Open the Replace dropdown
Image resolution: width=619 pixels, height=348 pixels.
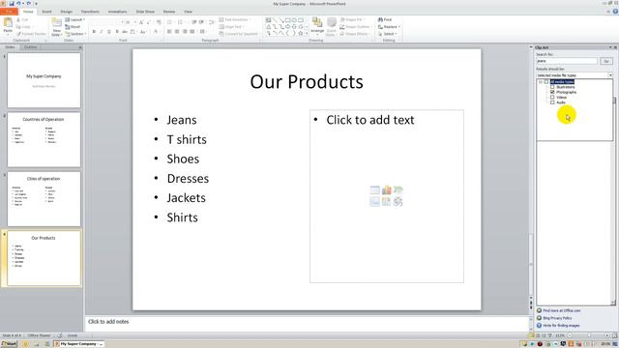tap(389, 27)
